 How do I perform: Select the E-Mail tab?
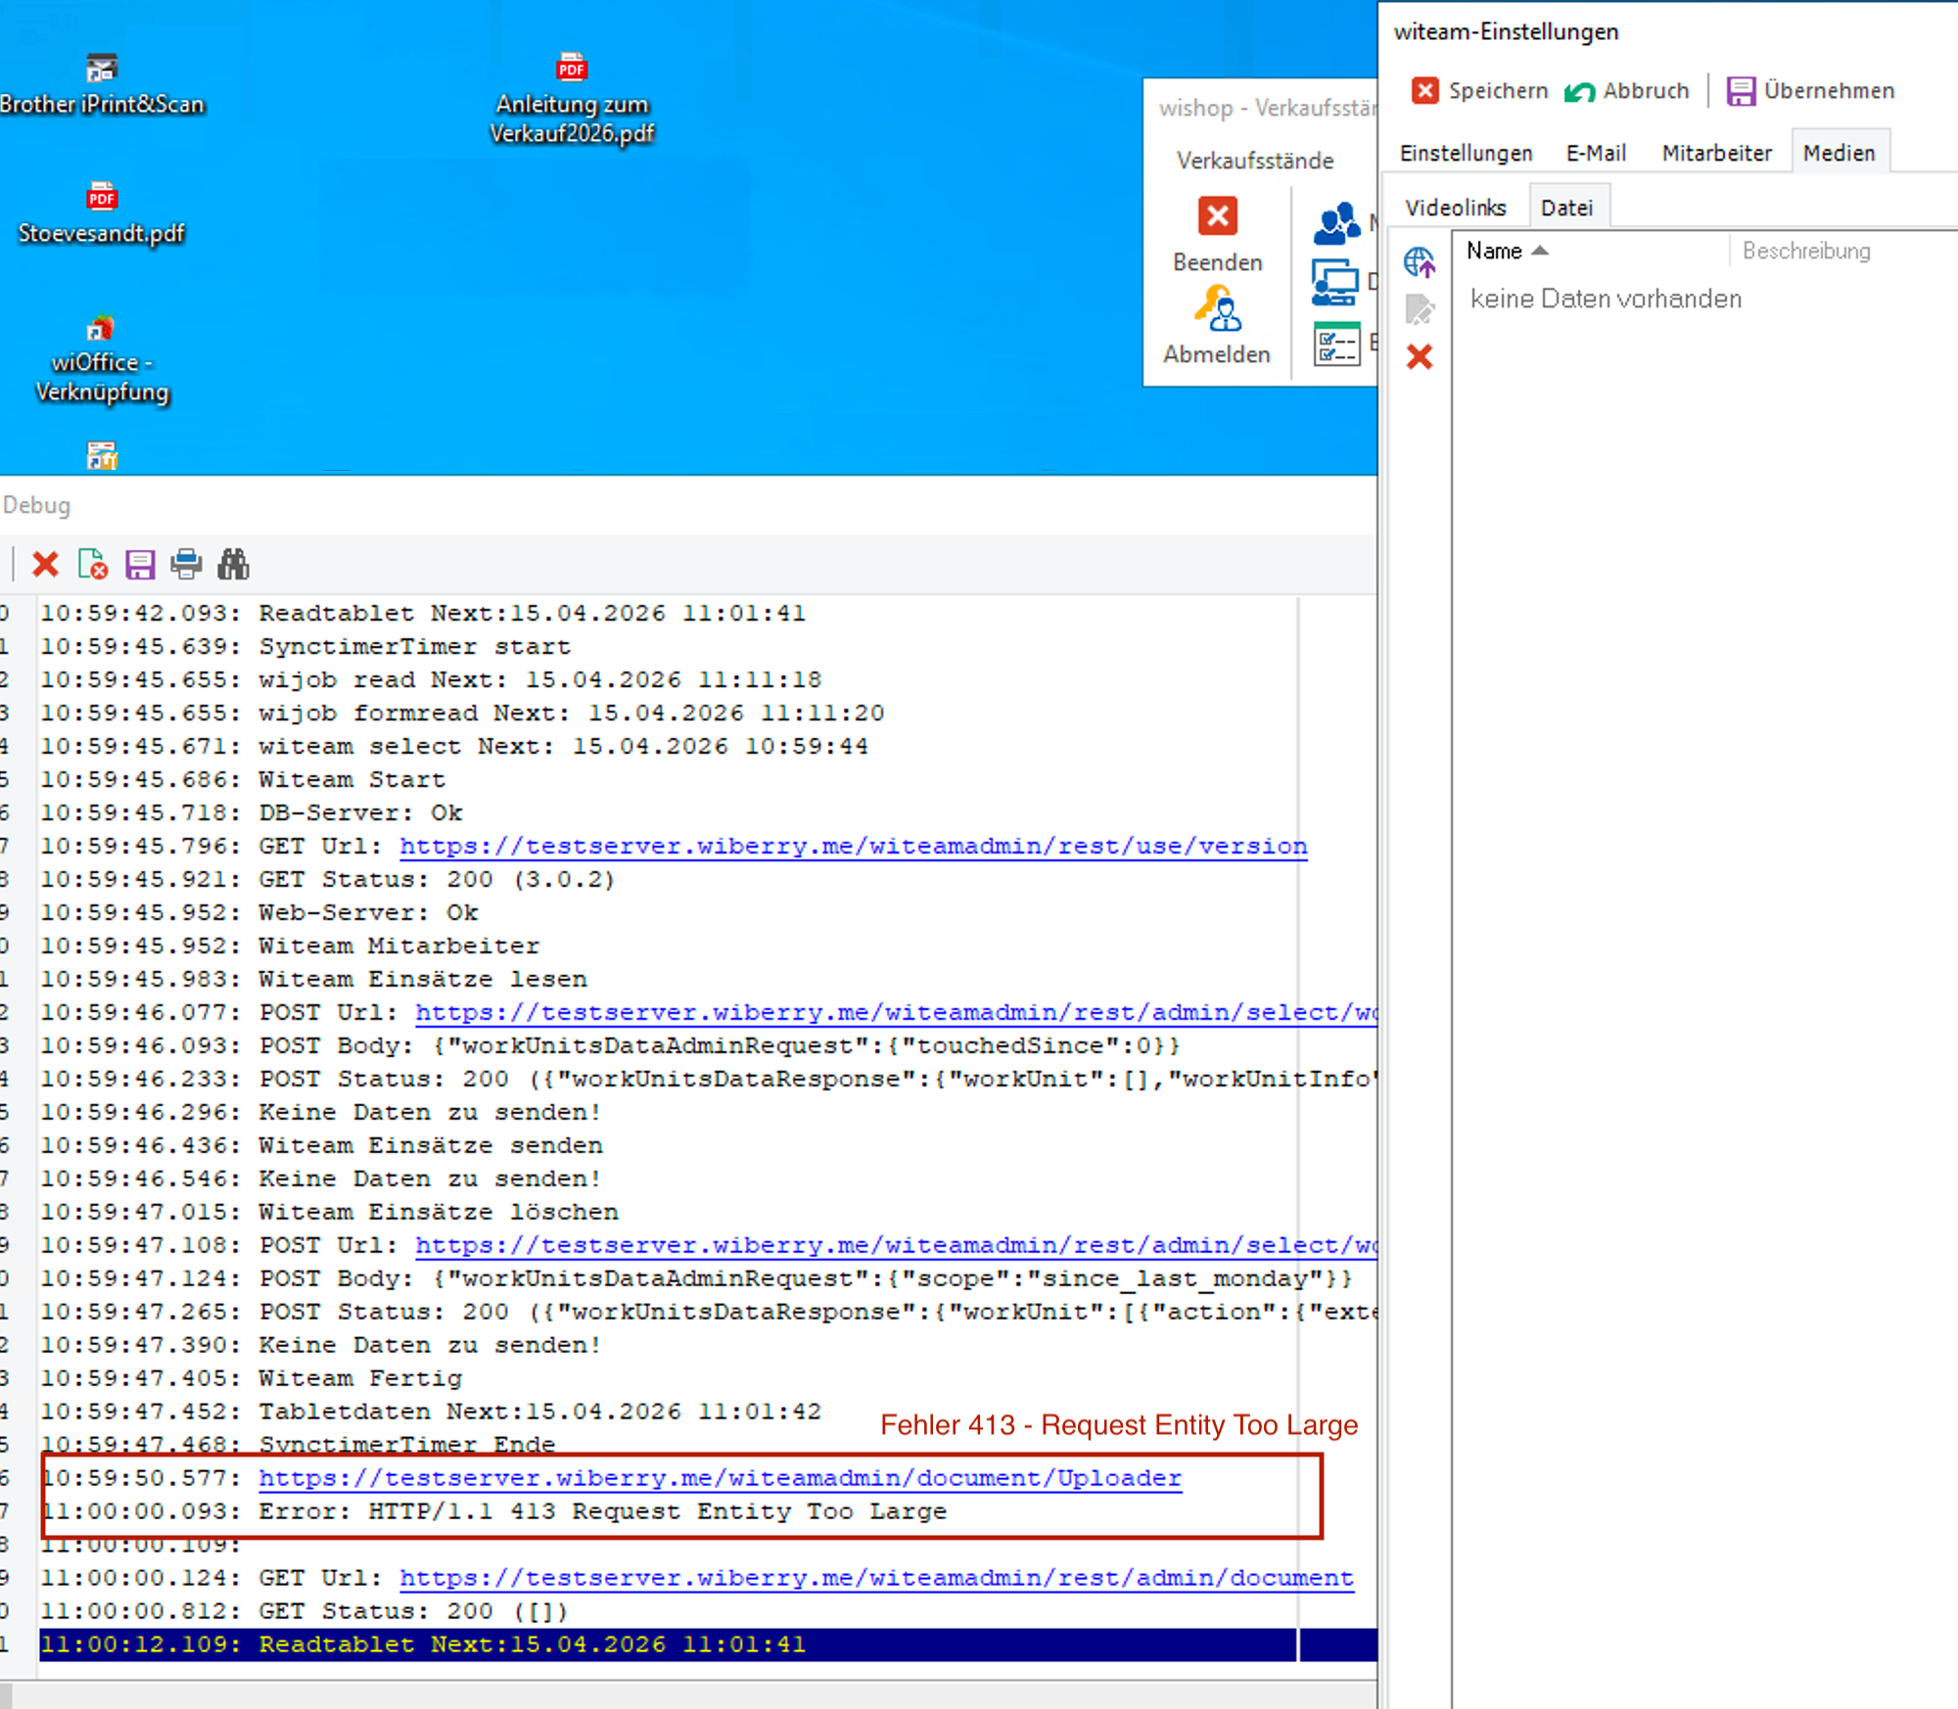pyautogui.click(x=1596, y=154)
